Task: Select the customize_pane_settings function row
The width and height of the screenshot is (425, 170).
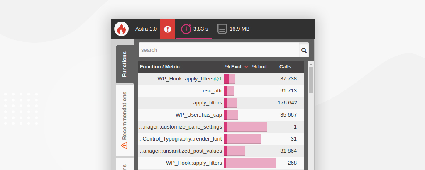Action: [221, 127]
